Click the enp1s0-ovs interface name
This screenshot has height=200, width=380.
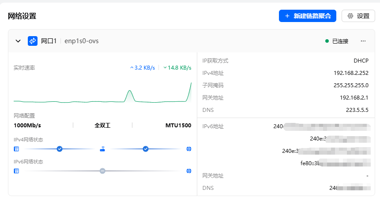point(82,41)
